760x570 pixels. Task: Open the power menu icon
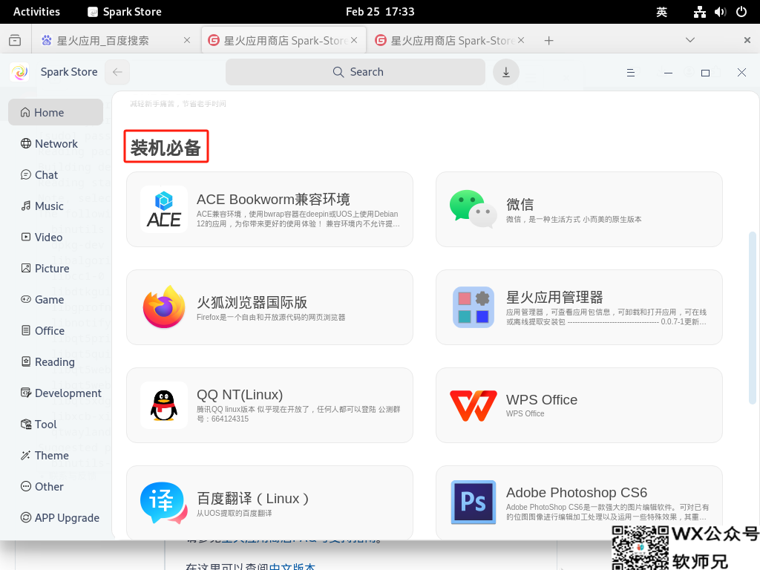coord(741,12)
